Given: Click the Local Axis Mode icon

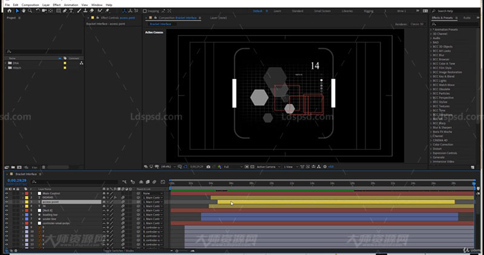Looking at the screenshot, I should (125, 11).
